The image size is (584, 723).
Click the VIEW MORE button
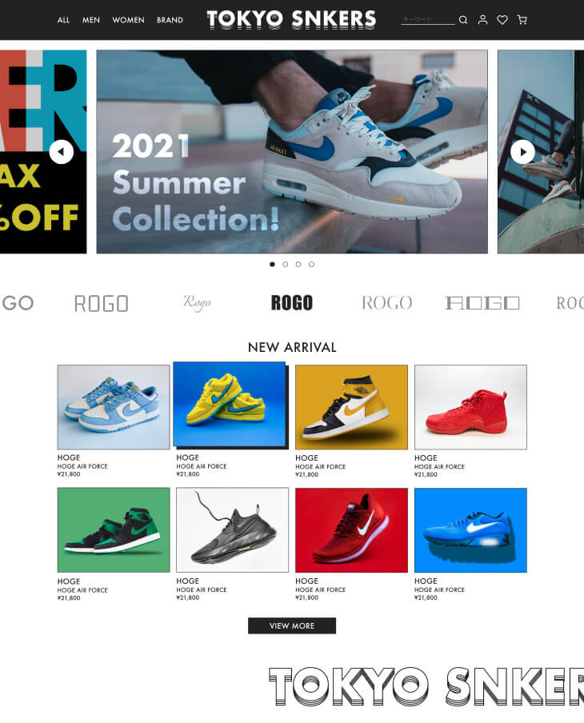pyautogui.click(x=292, y=625)
